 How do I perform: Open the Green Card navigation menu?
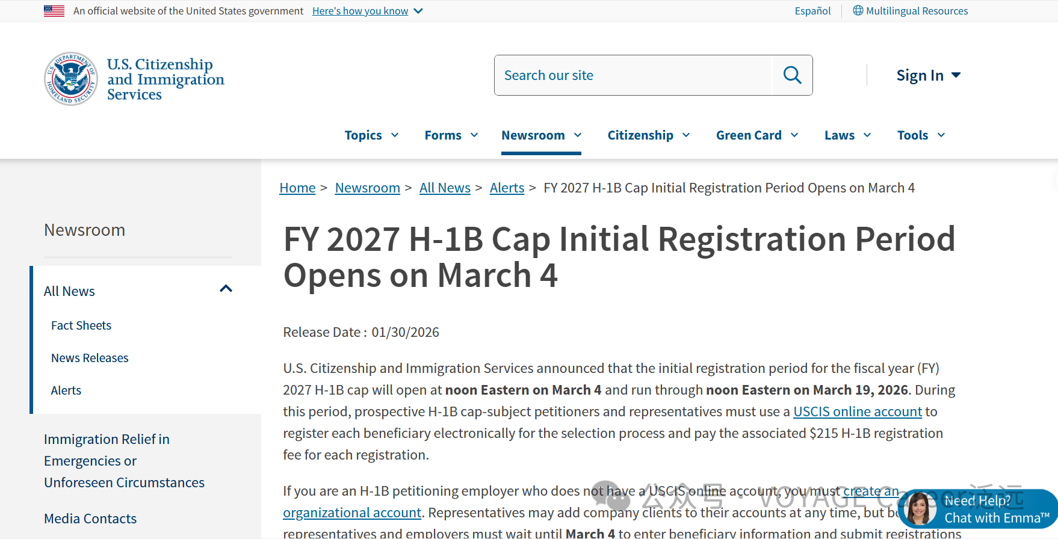click(756, 135)
